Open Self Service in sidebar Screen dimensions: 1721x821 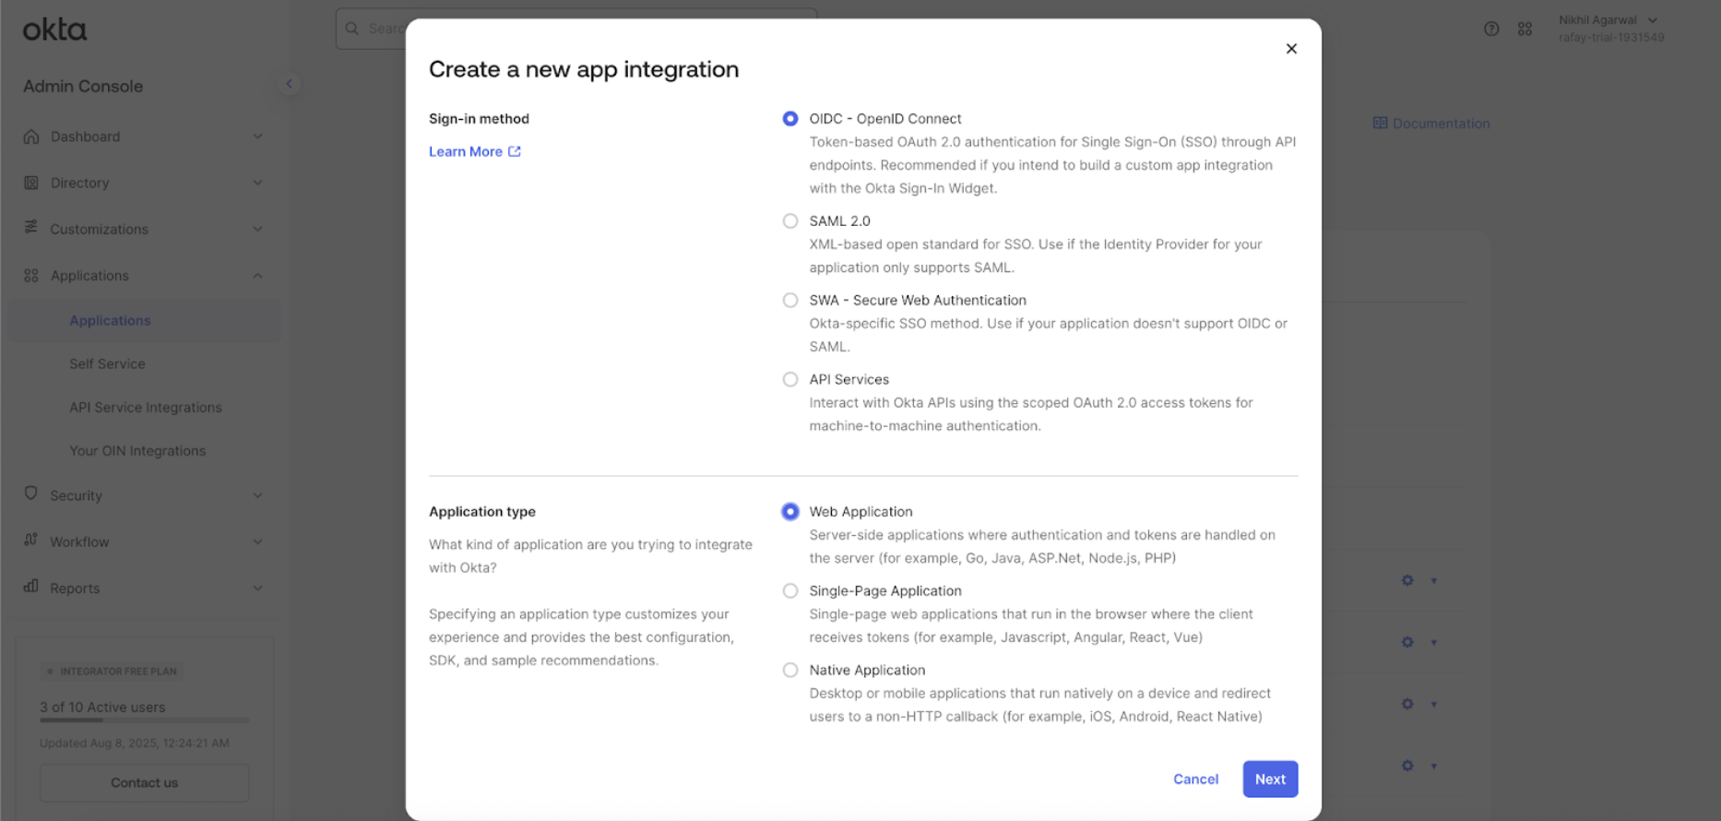pos(107,364)
